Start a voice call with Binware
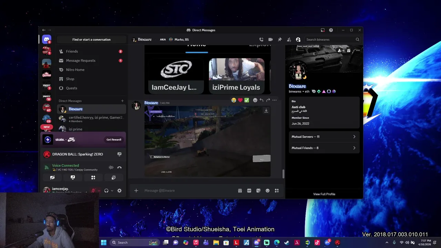The width and height of the screenshot is (441, 248). [x=261, y=40]
